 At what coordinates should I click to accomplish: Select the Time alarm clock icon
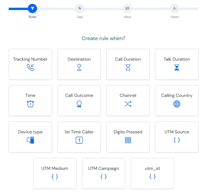click(x=30, y=104)
